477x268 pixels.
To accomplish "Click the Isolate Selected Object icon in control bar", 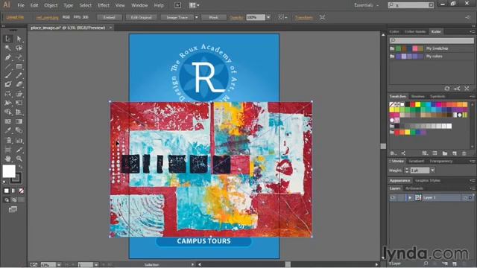I will pyautogui.click(x=322, y=17).
